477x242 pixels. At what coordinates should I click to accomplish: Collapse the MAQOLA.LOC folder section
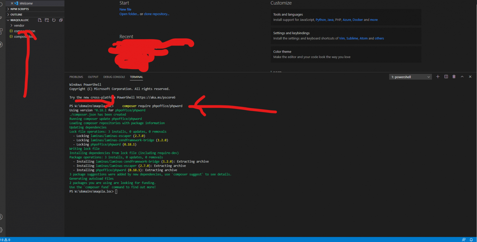(x=20, y=20)
